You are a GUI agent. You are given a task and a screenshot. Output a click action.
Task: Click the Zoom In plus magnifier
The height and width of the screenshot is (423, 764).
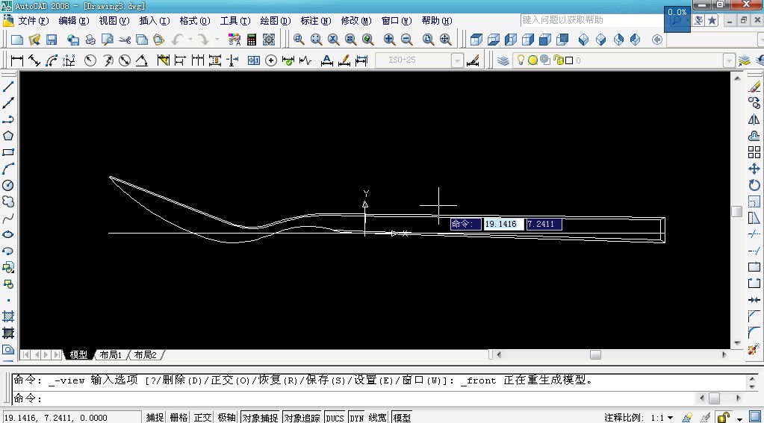389,40
